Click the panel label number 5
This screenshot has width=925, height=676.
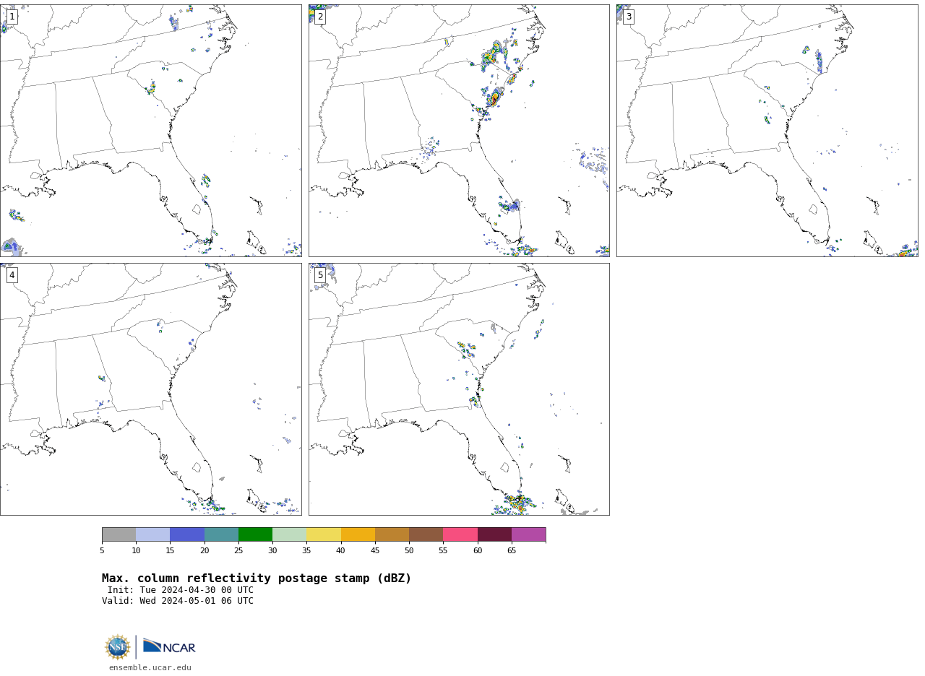[320, 275]
